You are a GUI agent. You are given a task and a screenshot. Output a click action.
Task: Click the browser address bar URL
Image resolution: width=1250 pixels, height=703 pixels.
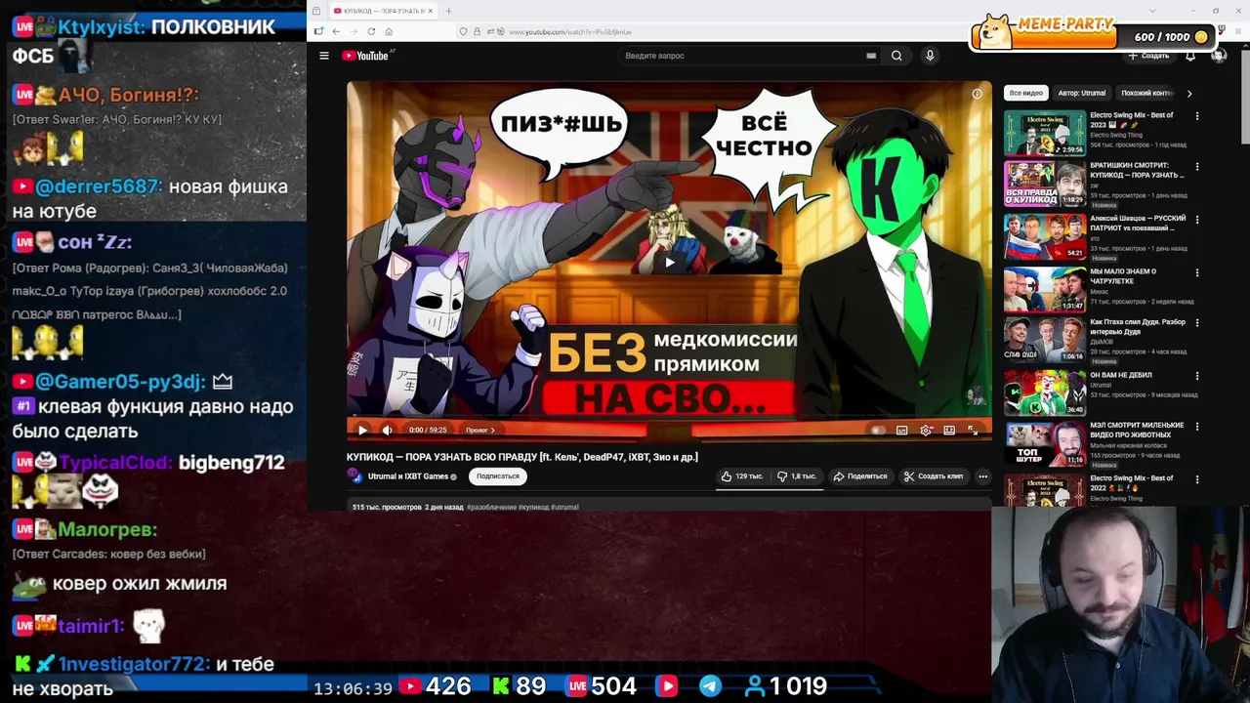point(569,32)
